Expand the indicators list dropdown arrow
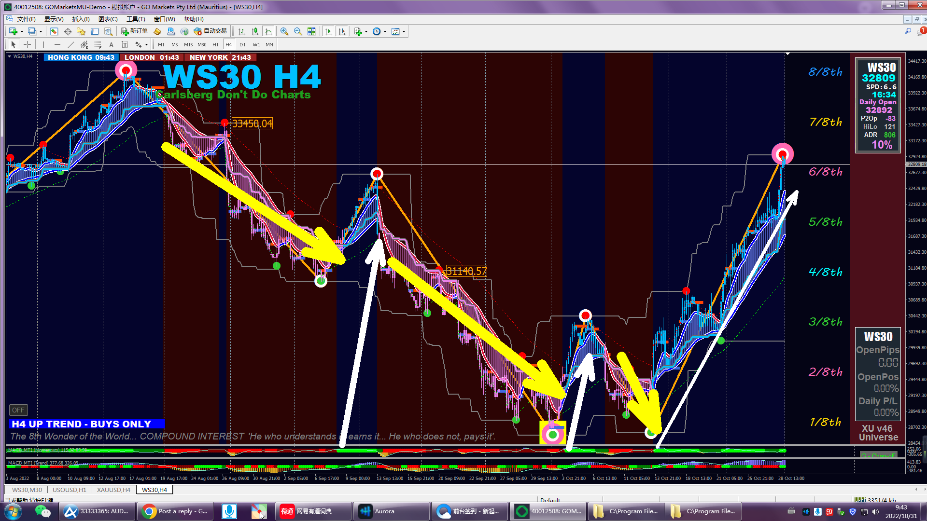 pos(366,32)
